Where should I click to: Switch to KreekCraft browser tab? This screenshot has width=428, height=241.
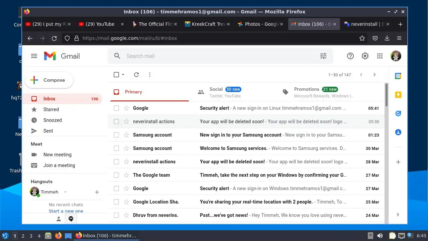[207, 24]
